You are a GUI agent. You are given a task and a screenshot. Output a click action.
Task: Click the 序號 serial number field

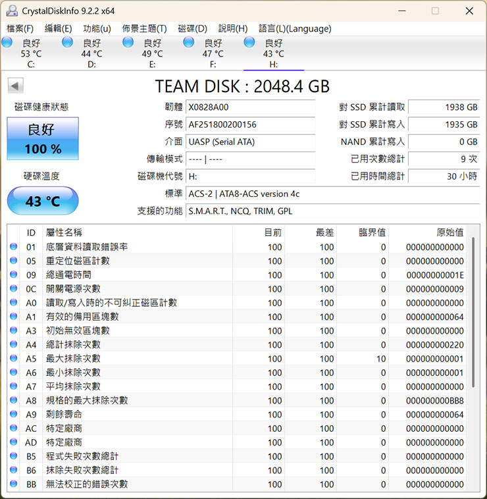tap(250, 124)
